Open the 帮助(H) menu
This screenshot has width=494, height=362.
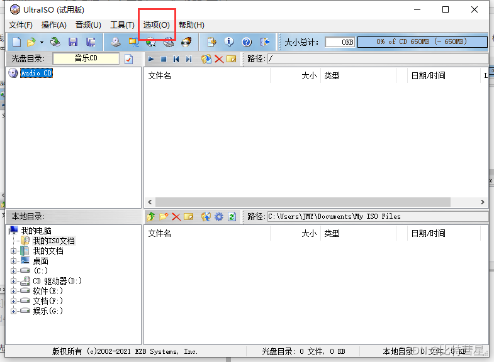click(191, 25)
